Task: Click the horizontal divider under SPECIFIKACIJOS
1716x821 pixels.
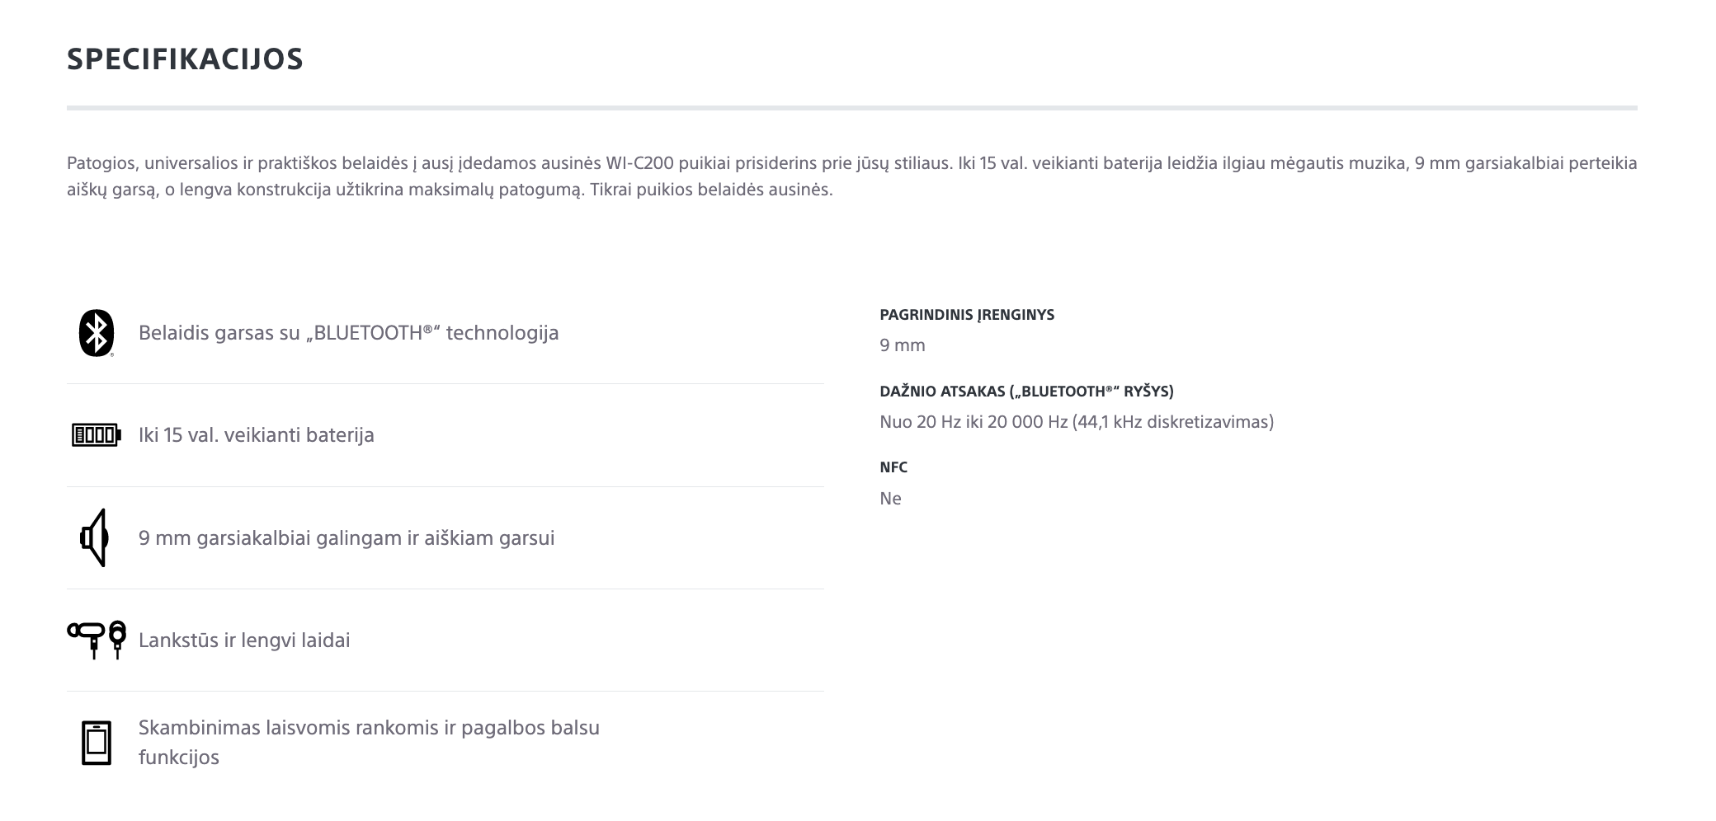Action: click(852, 108)
